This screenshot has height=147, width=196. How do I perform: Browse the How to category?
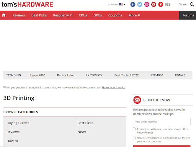point(12,141)
